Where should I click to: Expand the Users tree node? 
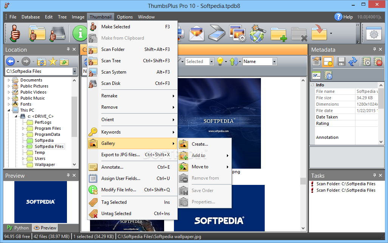[23, 158]
